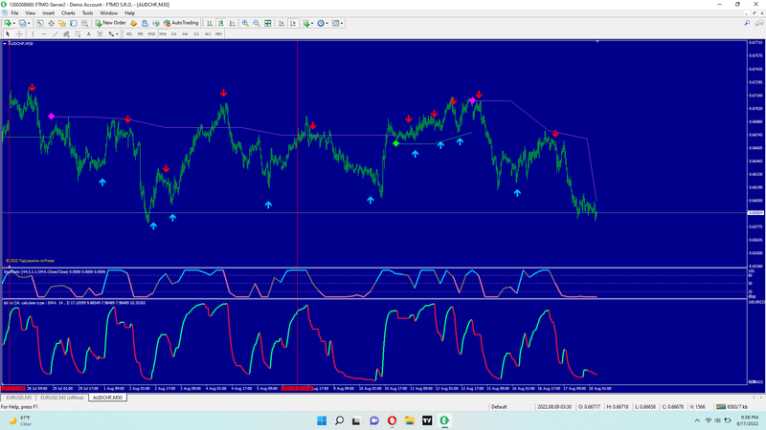
Task: Open Opera browser from taskbar
Action: point(392,420)
